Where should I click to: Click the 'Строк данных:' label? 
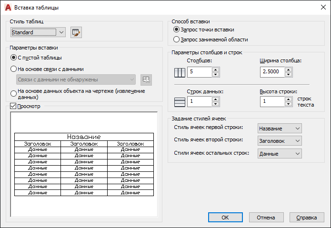click(x=205, y=91)
